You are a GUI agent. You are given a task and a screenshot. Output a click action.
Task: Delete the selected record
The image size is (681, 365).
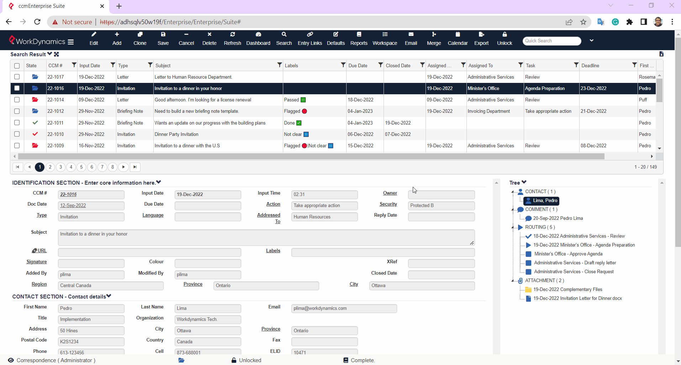209,38
